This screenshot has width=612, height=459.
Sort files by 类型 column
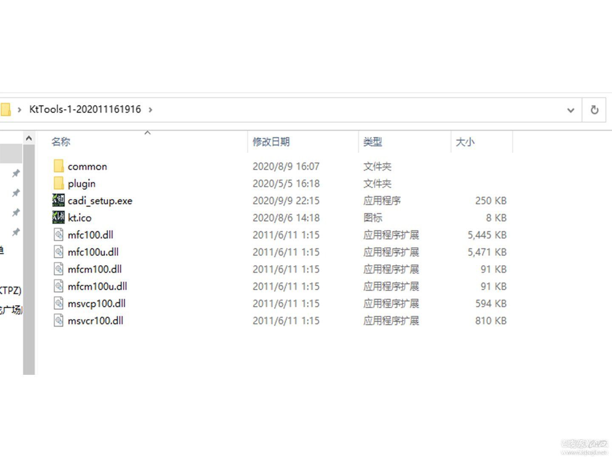(372, 142)
